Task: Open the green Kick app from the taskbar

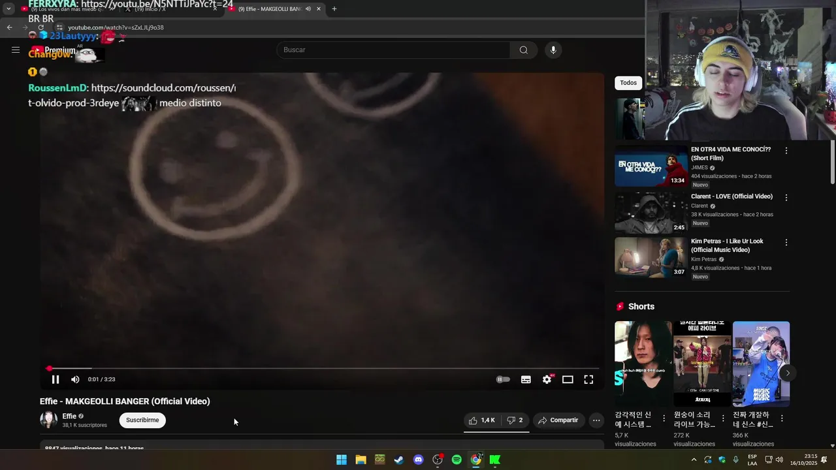Action: coord(495,460)
